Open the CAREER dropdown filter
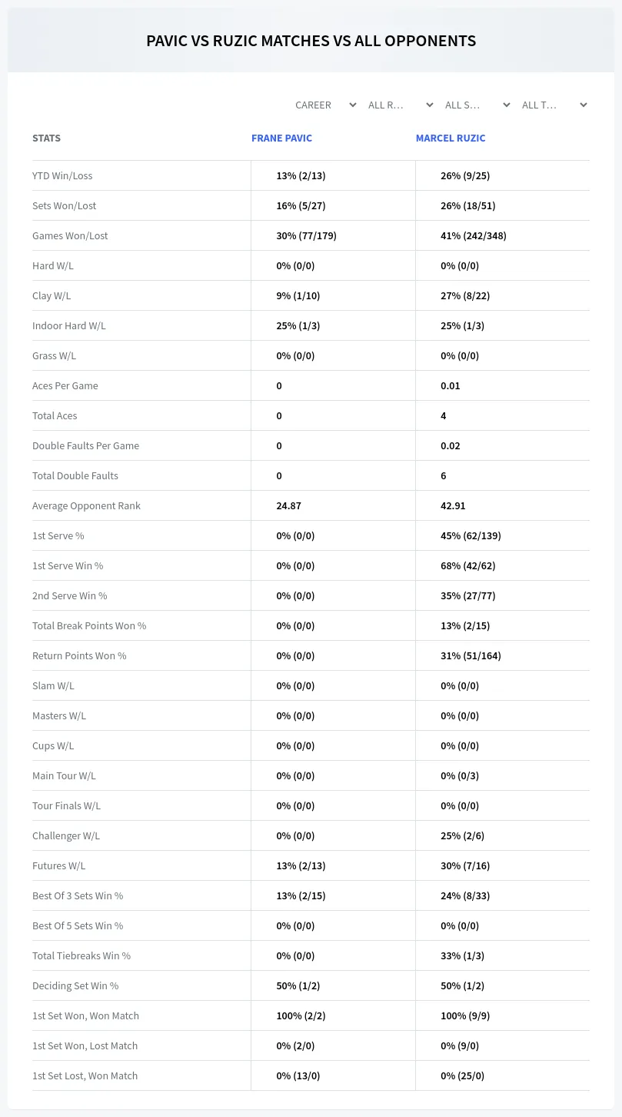Image resolution: width=622 pixels, height=1117 pixels. [x=324, y=105]
